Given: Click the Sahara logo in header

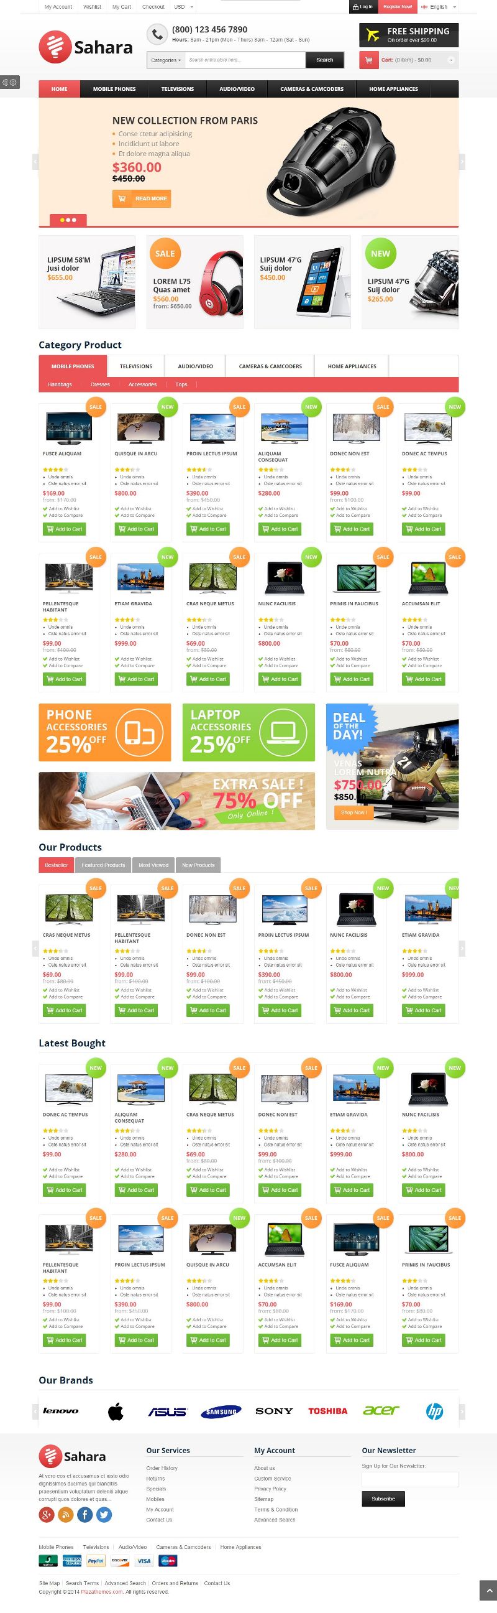Looking at the screenshot, I should point(86,47).
